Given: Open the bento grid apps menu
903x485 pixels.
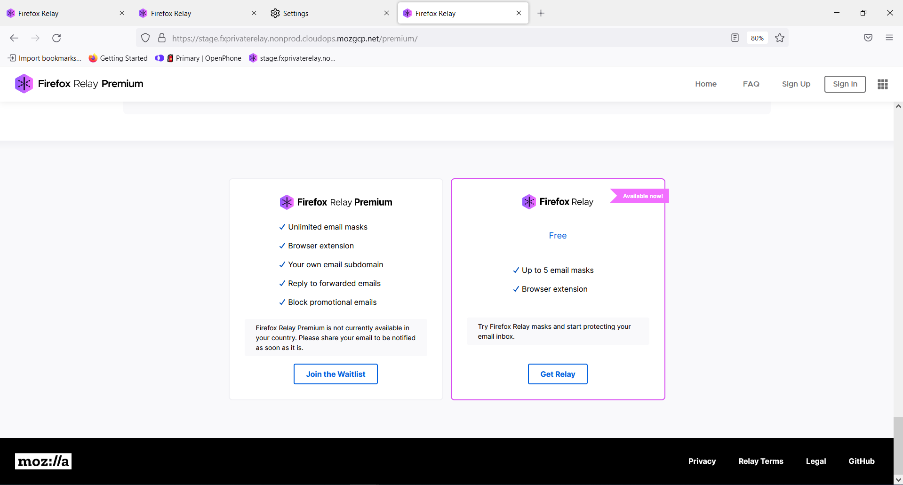Looking at the screenshot, I should (882, 84).
